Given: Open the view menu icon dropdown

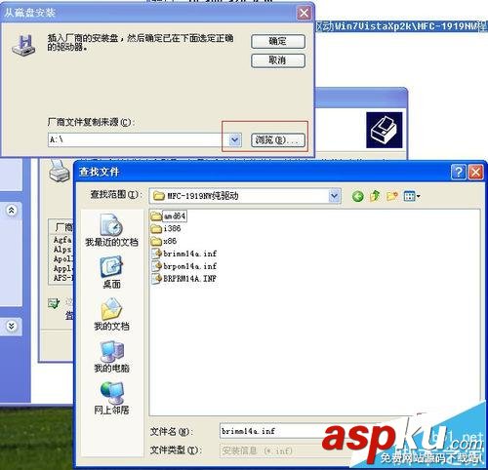Looking at the screenshot, I should pyautogui.click(x=412, y=196).
